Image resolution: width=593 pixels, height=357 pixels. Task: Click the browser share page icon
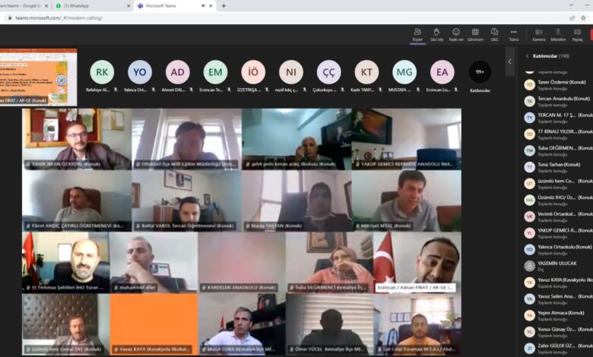coord(572,17)
